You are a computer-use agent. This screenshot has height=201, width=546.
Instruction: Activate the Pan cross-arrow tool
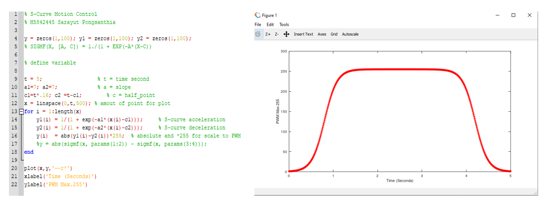point(286,34)
